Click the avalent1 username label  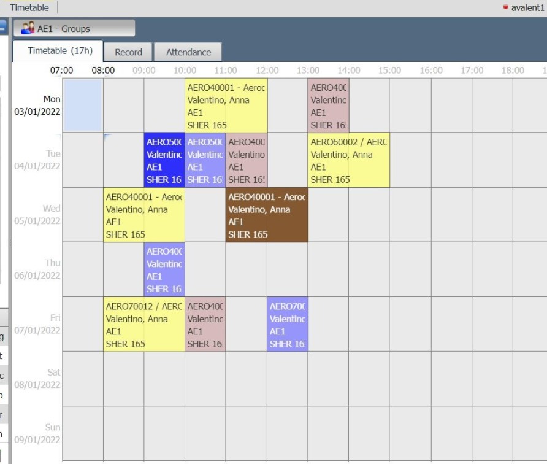pos(527,8)
